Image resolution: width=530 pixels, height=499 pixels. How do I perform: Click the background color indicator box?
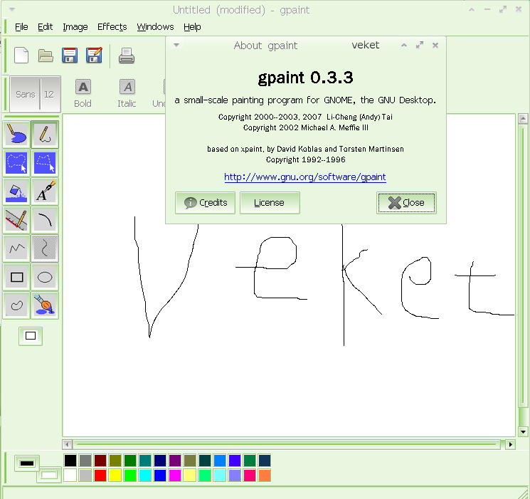49,475
